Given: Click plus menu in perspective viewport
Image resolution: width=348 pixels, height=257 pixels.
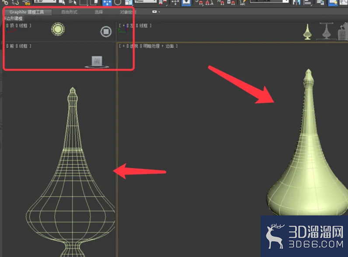Looking at the screenshot, I should [124, 46].
